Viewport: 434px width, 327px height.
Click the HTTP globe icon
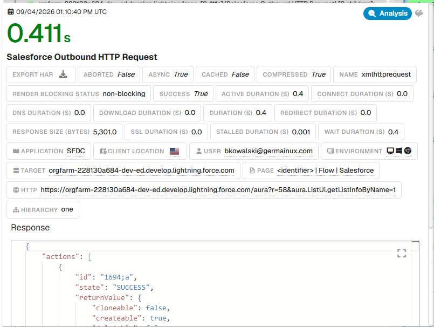pos(16,190)
